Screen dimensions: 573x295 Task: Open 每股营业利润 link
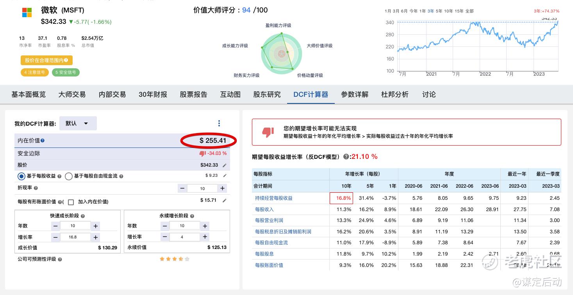(269, 220)
